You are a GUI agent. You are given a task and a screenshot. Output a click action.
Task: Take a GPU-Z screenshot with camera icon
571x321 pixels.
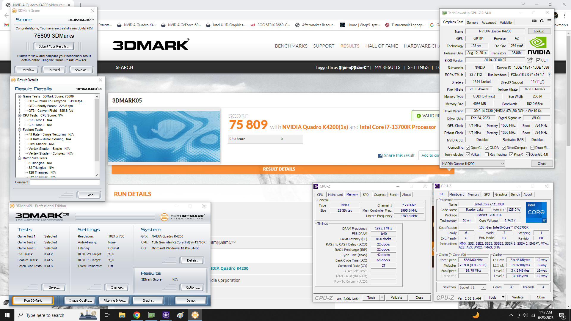click(x=534, y=21)
